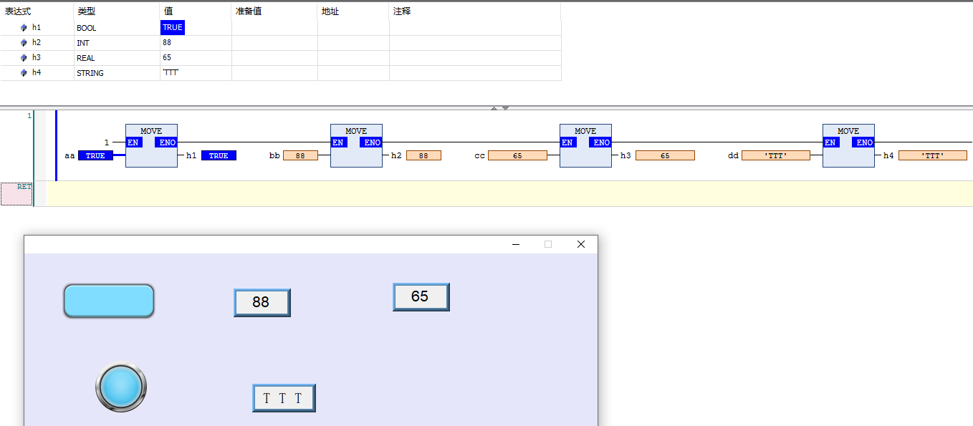This screenshot has height=426, width=973.
Task: Close the visualization window
Action: click(581, 244)
